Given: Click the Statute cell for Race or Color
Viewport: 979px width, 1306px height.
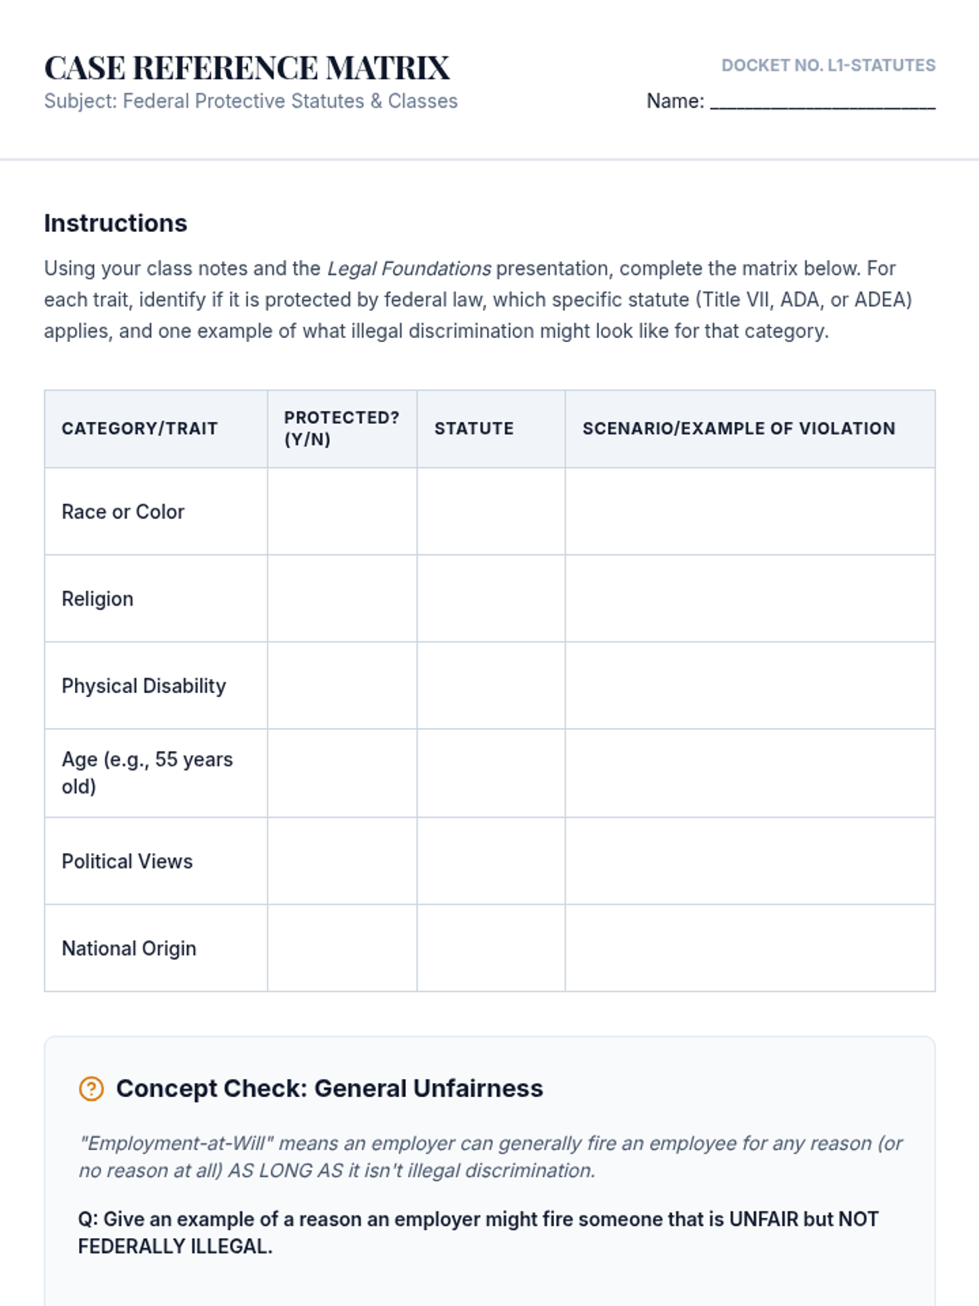Looking at the screenshot, I should [x=490, y=512].
